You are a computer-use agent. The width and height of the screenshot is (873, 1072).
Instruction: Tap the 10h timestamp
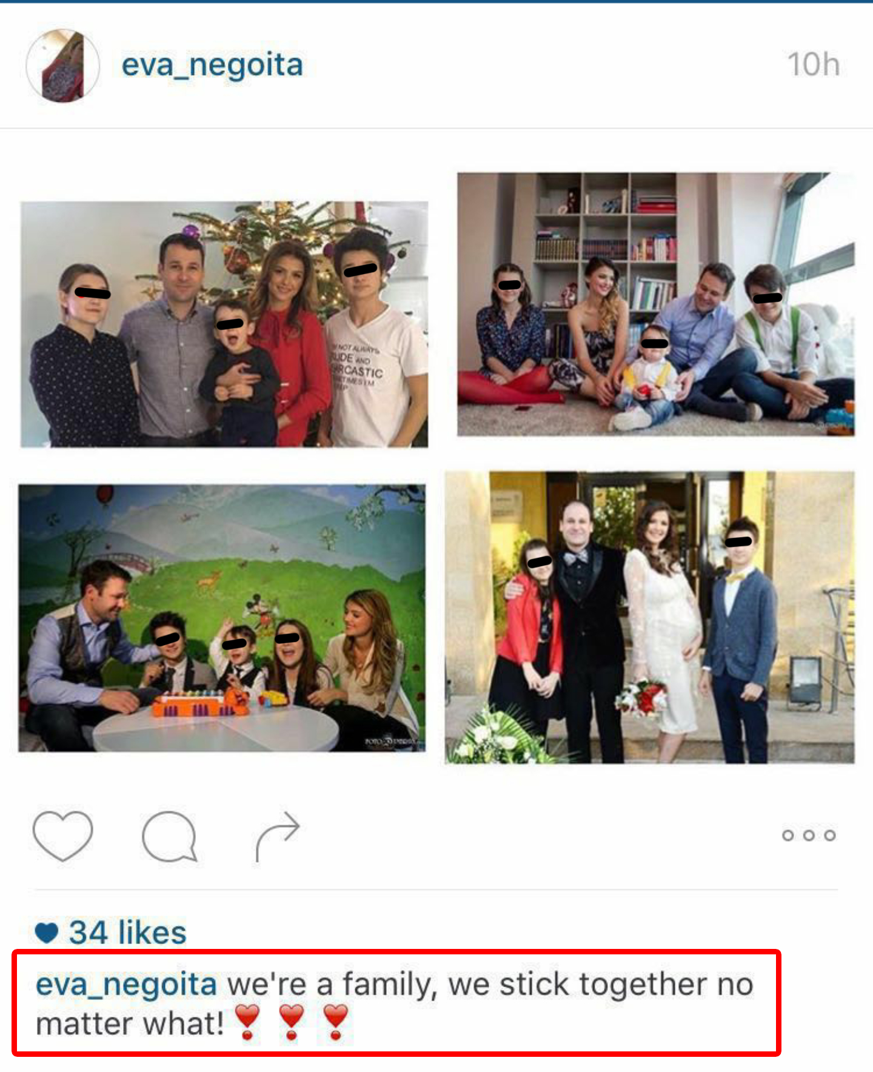[x=814, y=64]
